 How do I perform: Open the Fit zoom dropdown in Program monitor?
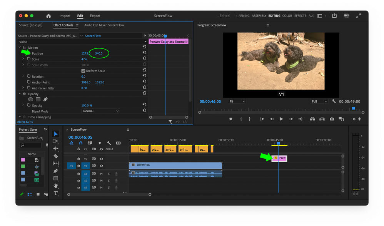pyautogui.click(x=237, y=101)
